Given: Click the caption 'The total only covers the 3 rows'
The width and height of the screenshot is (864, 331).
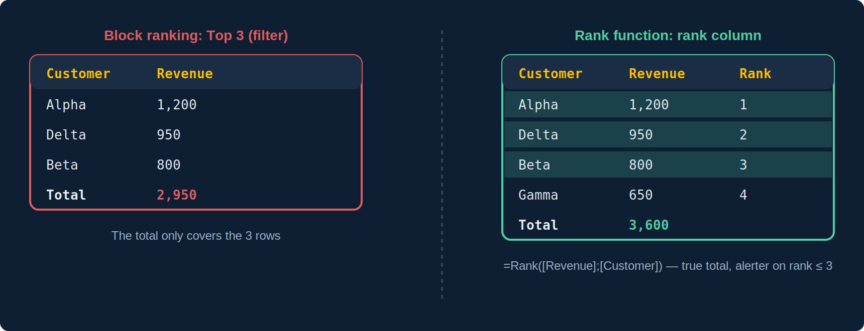Looking at the screenshot, I should click(x=196, y=236).
